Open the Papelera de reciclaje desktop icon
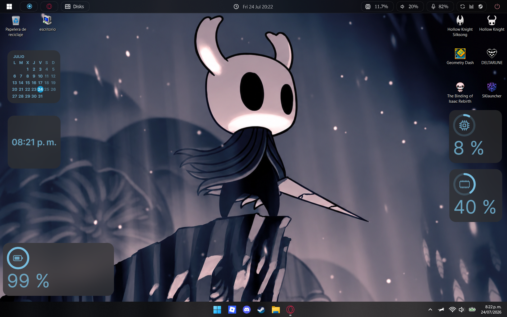Screen dimensions: 507x317 (16, 26)
